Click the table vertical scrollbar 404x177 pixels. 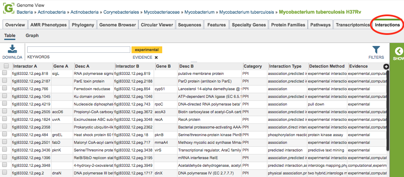coord(388,110)
